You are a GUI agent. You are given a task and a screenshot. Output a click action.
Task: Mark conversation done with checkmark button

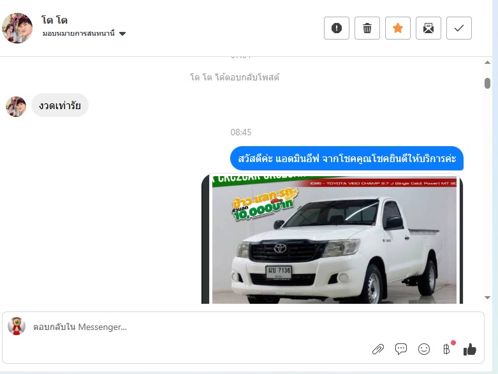pos(459,28)
